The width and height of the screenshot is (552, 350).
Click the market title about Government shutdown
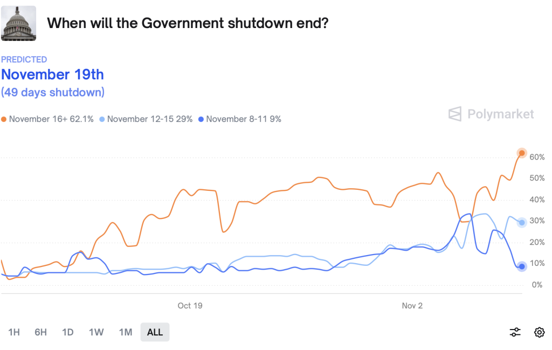coord(188,23)
